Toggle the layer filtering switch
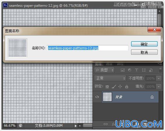This screenshot has width=165, height=131. click(x=160, y=70)
